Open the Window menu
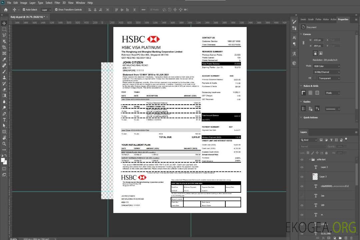The image size is (360, 240). 80,3
